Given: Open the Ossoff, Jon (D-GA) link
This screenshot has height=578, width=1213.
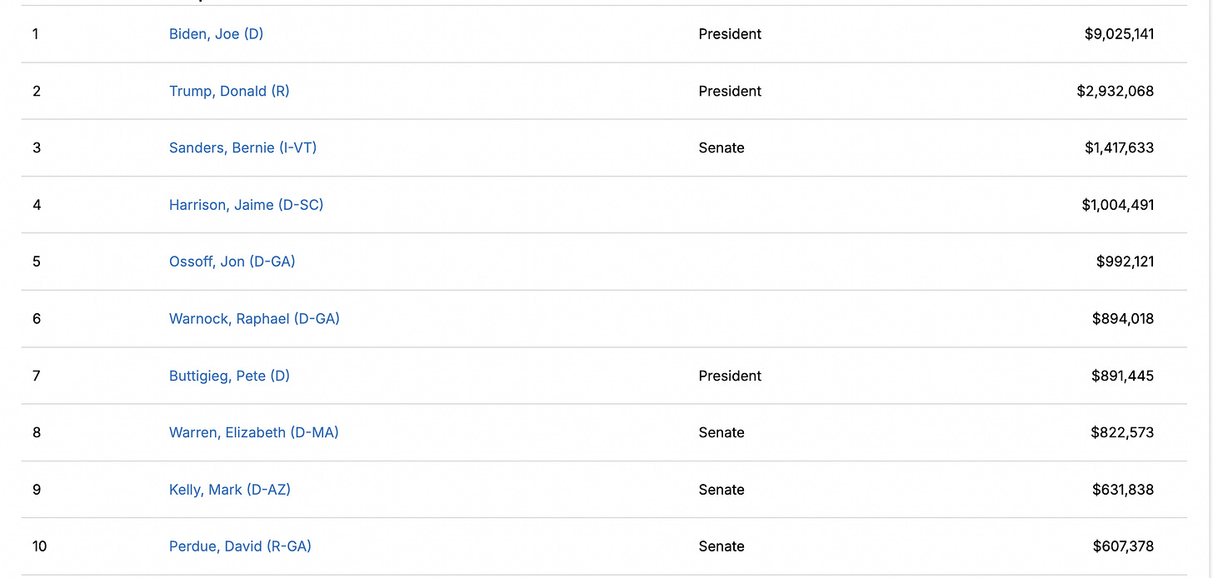Looking at the screenshot, I should tap(232, 262).
